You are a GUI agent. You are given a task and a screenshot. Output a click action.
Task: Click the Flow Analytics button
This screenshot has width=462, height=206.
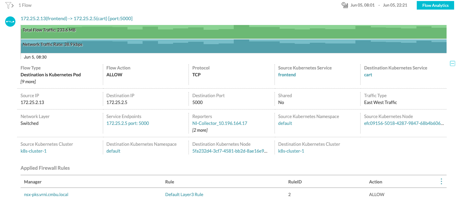tap(435, 5)
